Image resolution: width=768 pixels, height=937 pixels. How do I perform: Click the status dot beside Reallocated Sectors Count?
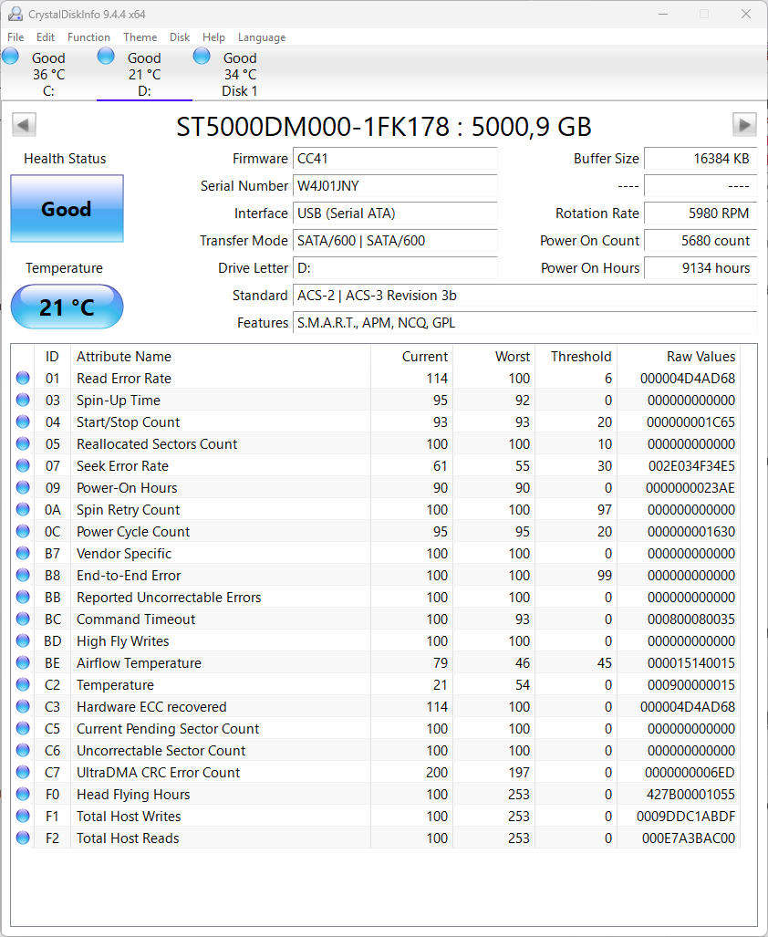(22, 444)
